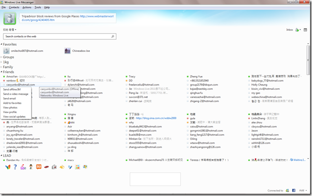Select contact dylanchi@hotmail.com
This screenshot has height=196, width=312.
pos(81,84)
